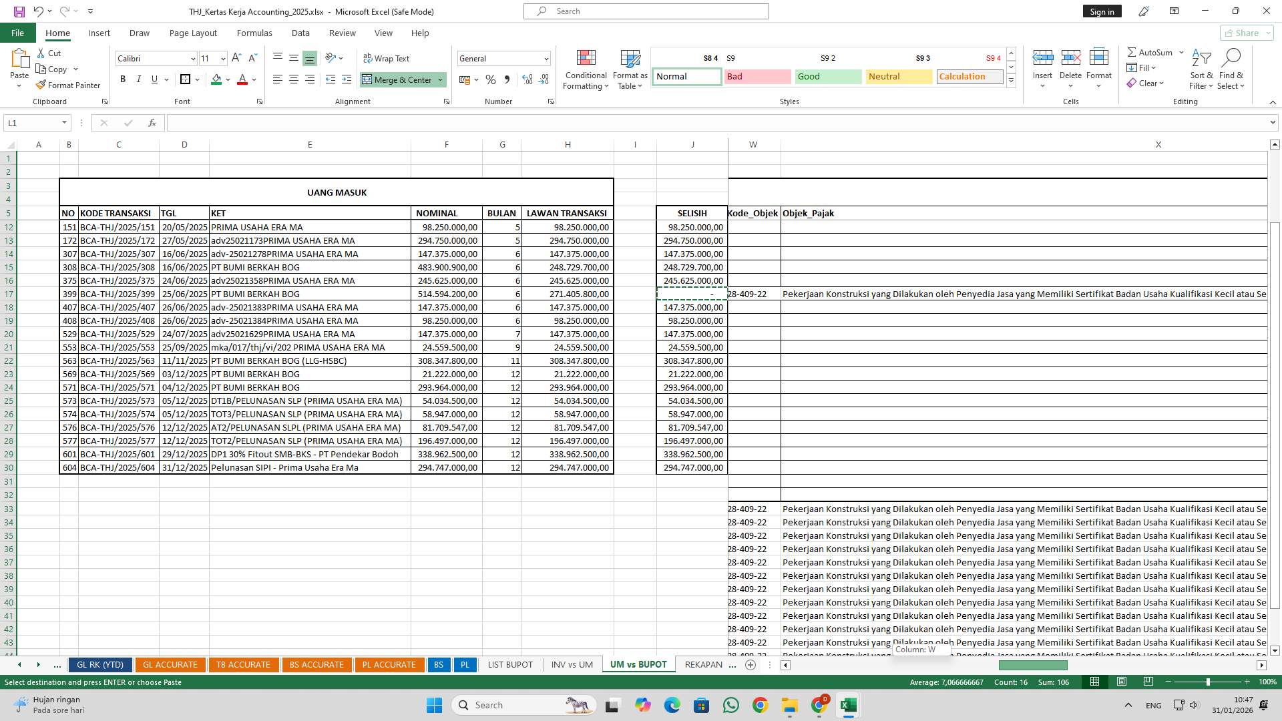The image size is (1282, 721).
Task: Open the Formulas ribbon tab
Action: 254,33
